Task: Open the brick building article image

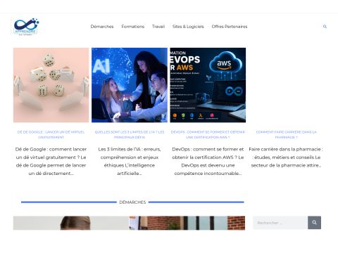Action: [x=187, y=223]
